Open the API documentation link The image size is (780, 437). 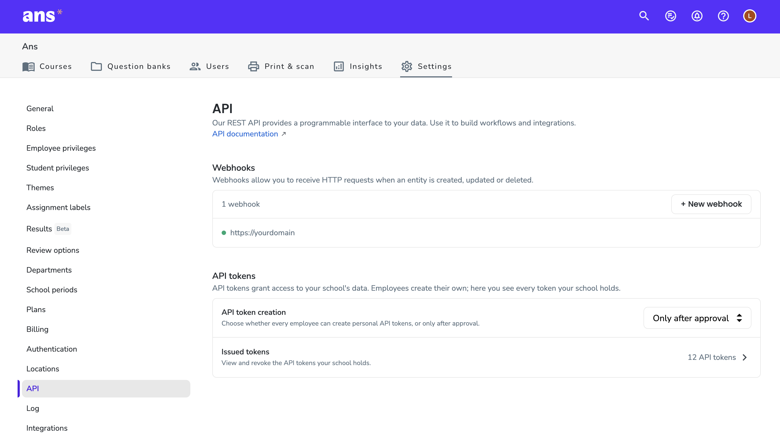[245, 134]
